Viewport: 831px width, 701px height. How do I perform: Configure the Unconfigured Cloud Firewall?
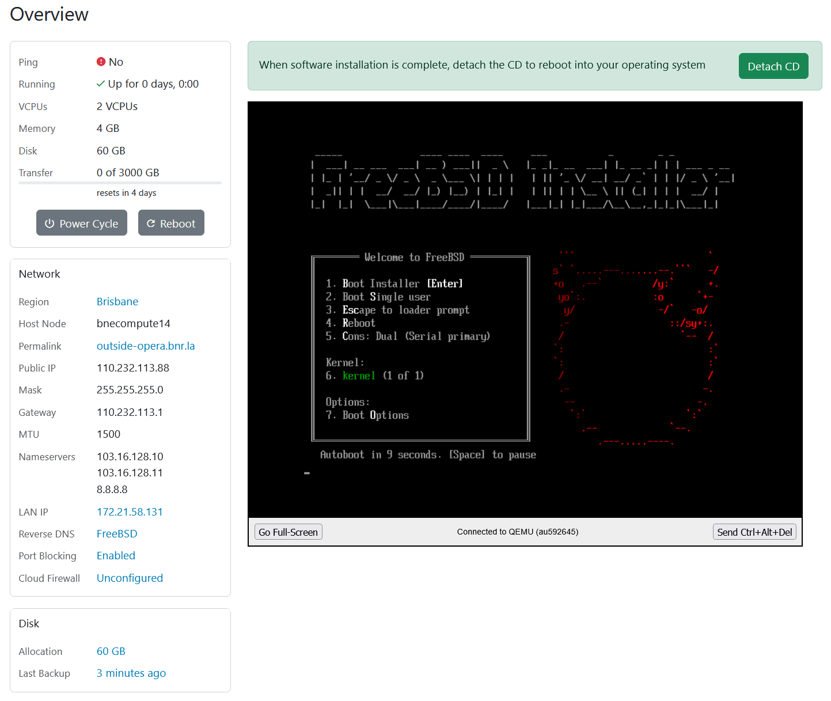point(130,578)
